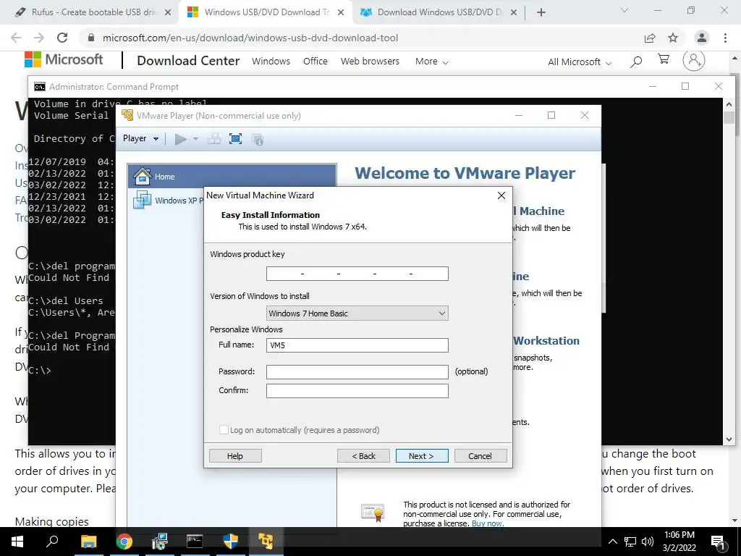Click the volume tray icon

pyautogui.click(x=648, y=542)
